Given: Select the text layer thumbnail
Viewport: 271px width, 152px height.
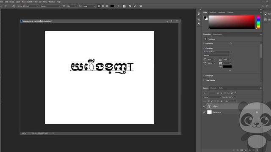Looking at the screenshot, I should [209, 106].
